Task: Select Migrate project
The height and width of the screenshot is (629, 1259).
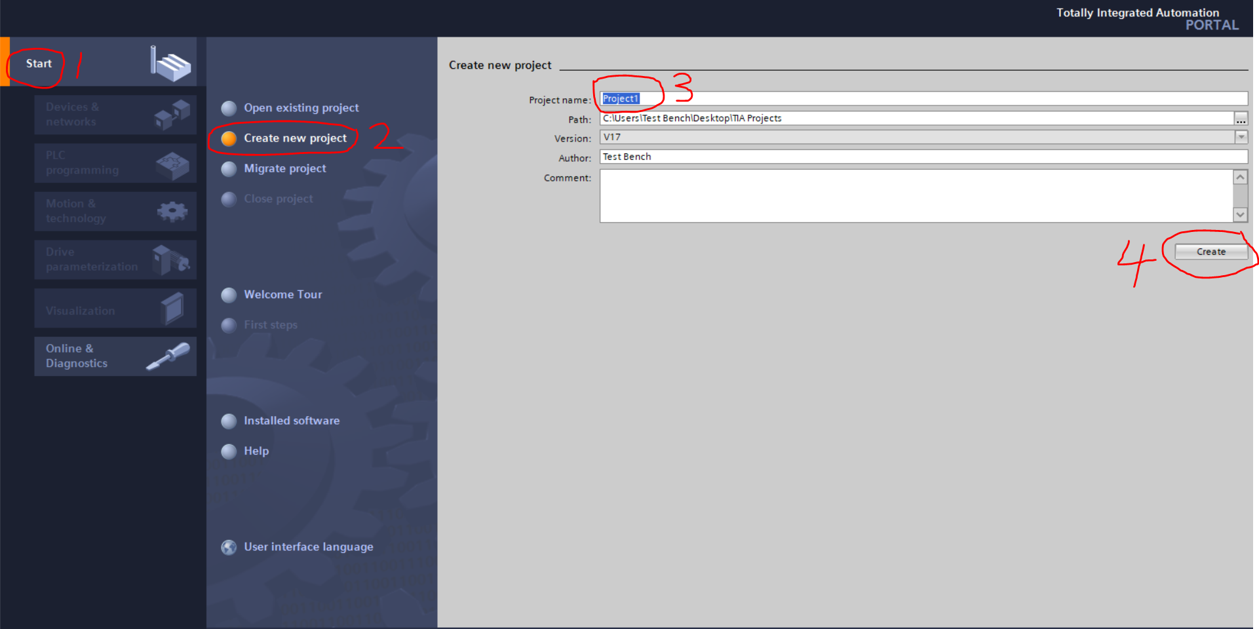Action: pyautogui.click(x=285, y=168)
